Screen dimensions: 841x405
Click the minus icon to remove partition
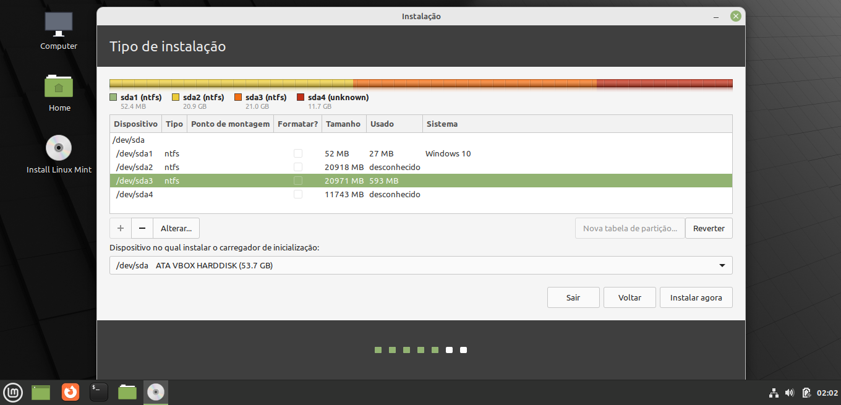[x=142, y=228]
